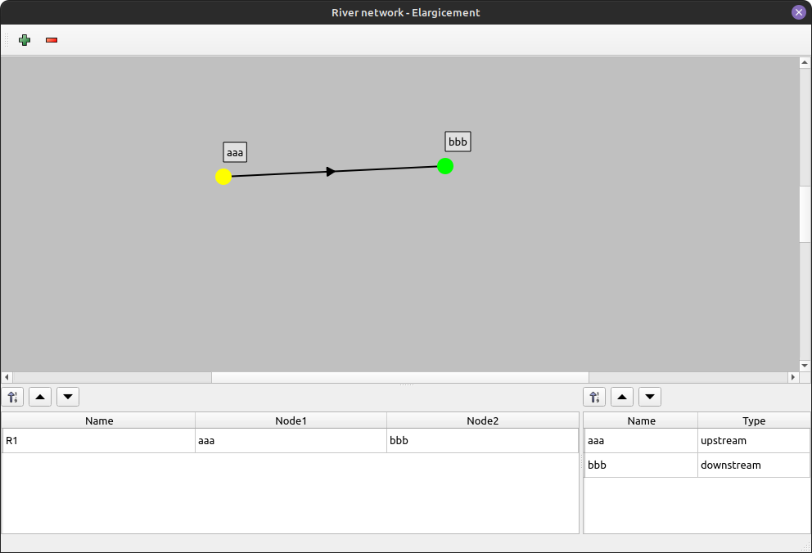Click sort icon above the node table

tap(594, 397)
